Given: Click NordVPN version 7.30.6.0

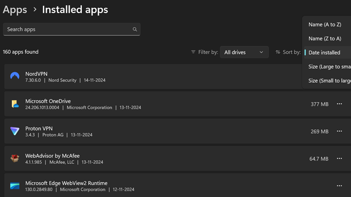Looking at the screenshot, I should coord(33,80).
